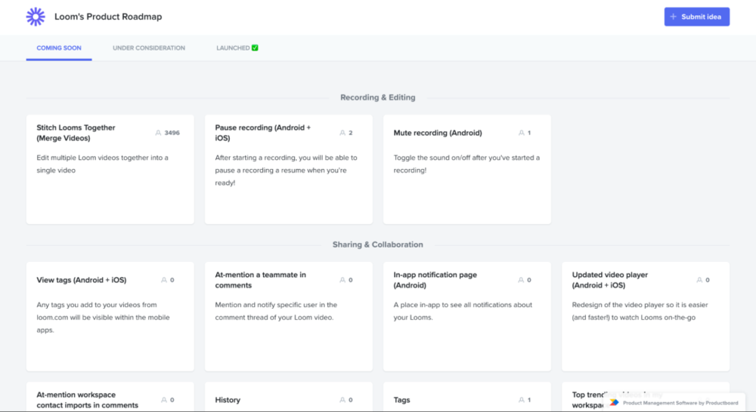The height and width of the screenshot is (412, 756).
Task: Click the Productboard logo icon in footer badge
Action: [614, 402]
